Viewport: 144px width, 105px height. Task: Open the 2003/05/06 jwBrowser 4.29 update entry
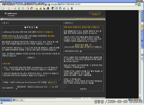[37, 87]
